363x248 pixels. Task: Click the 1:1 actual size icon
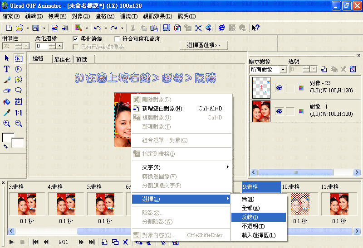[x=18, y=113]
